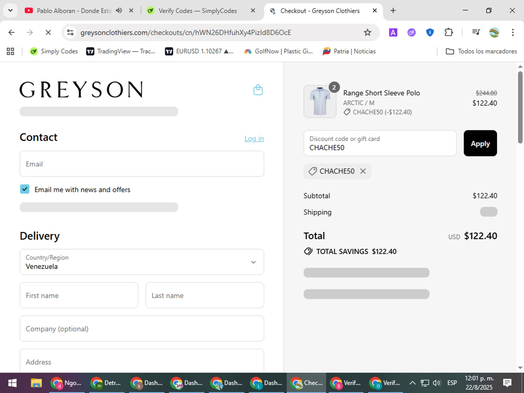Click the CHACHE50 (-$122.40) line text
524x393 pixels.
pos(382,112)
